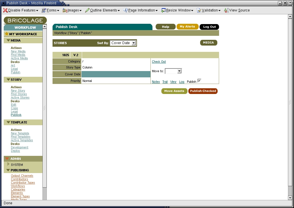
Task: Click the Validation checkmark icon
Action: tap(199, 10)
